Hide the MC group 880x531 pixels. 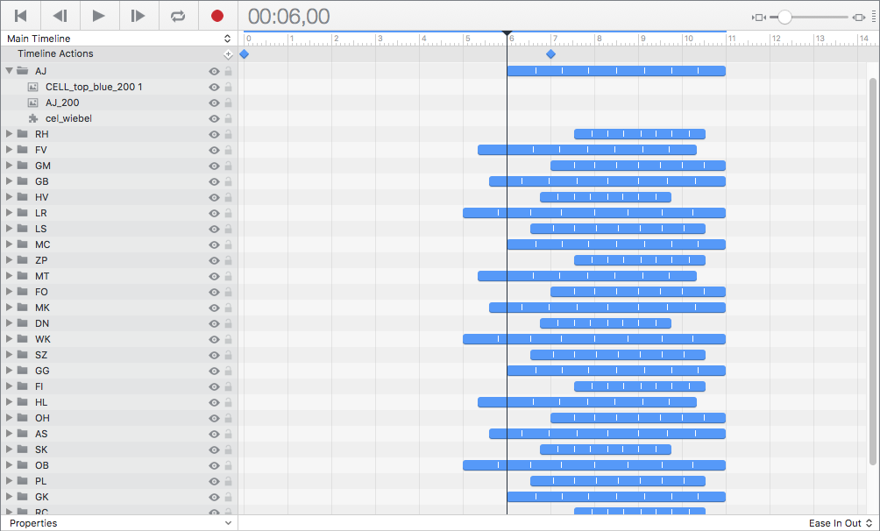coord(214,244)
